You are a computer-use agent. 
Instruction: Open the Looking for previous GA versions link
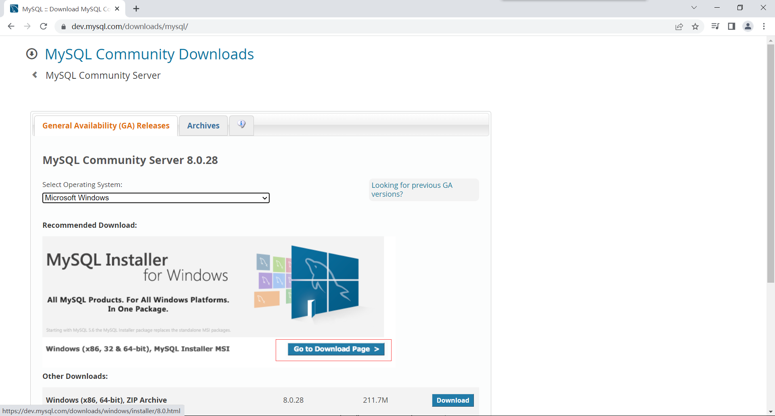(411, 189)
